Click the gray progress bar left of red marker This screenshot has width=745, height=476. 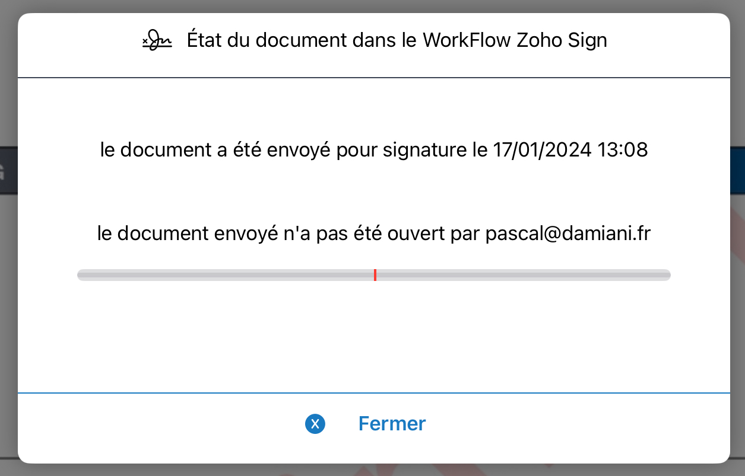[226, 275]
